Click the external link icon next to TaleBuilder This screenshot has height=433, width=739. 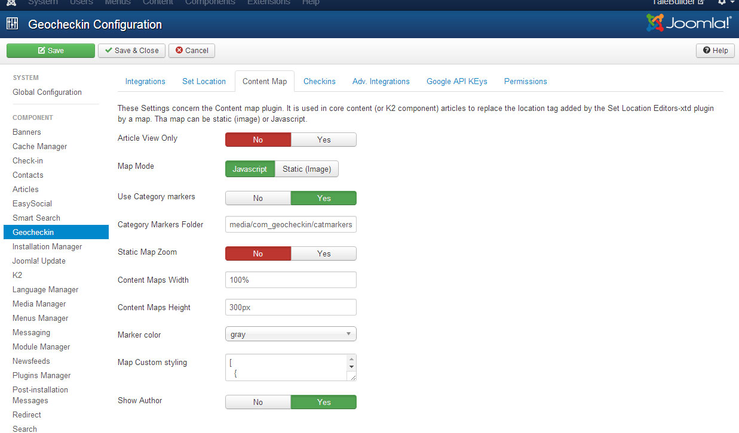click(x=700, y=2)
